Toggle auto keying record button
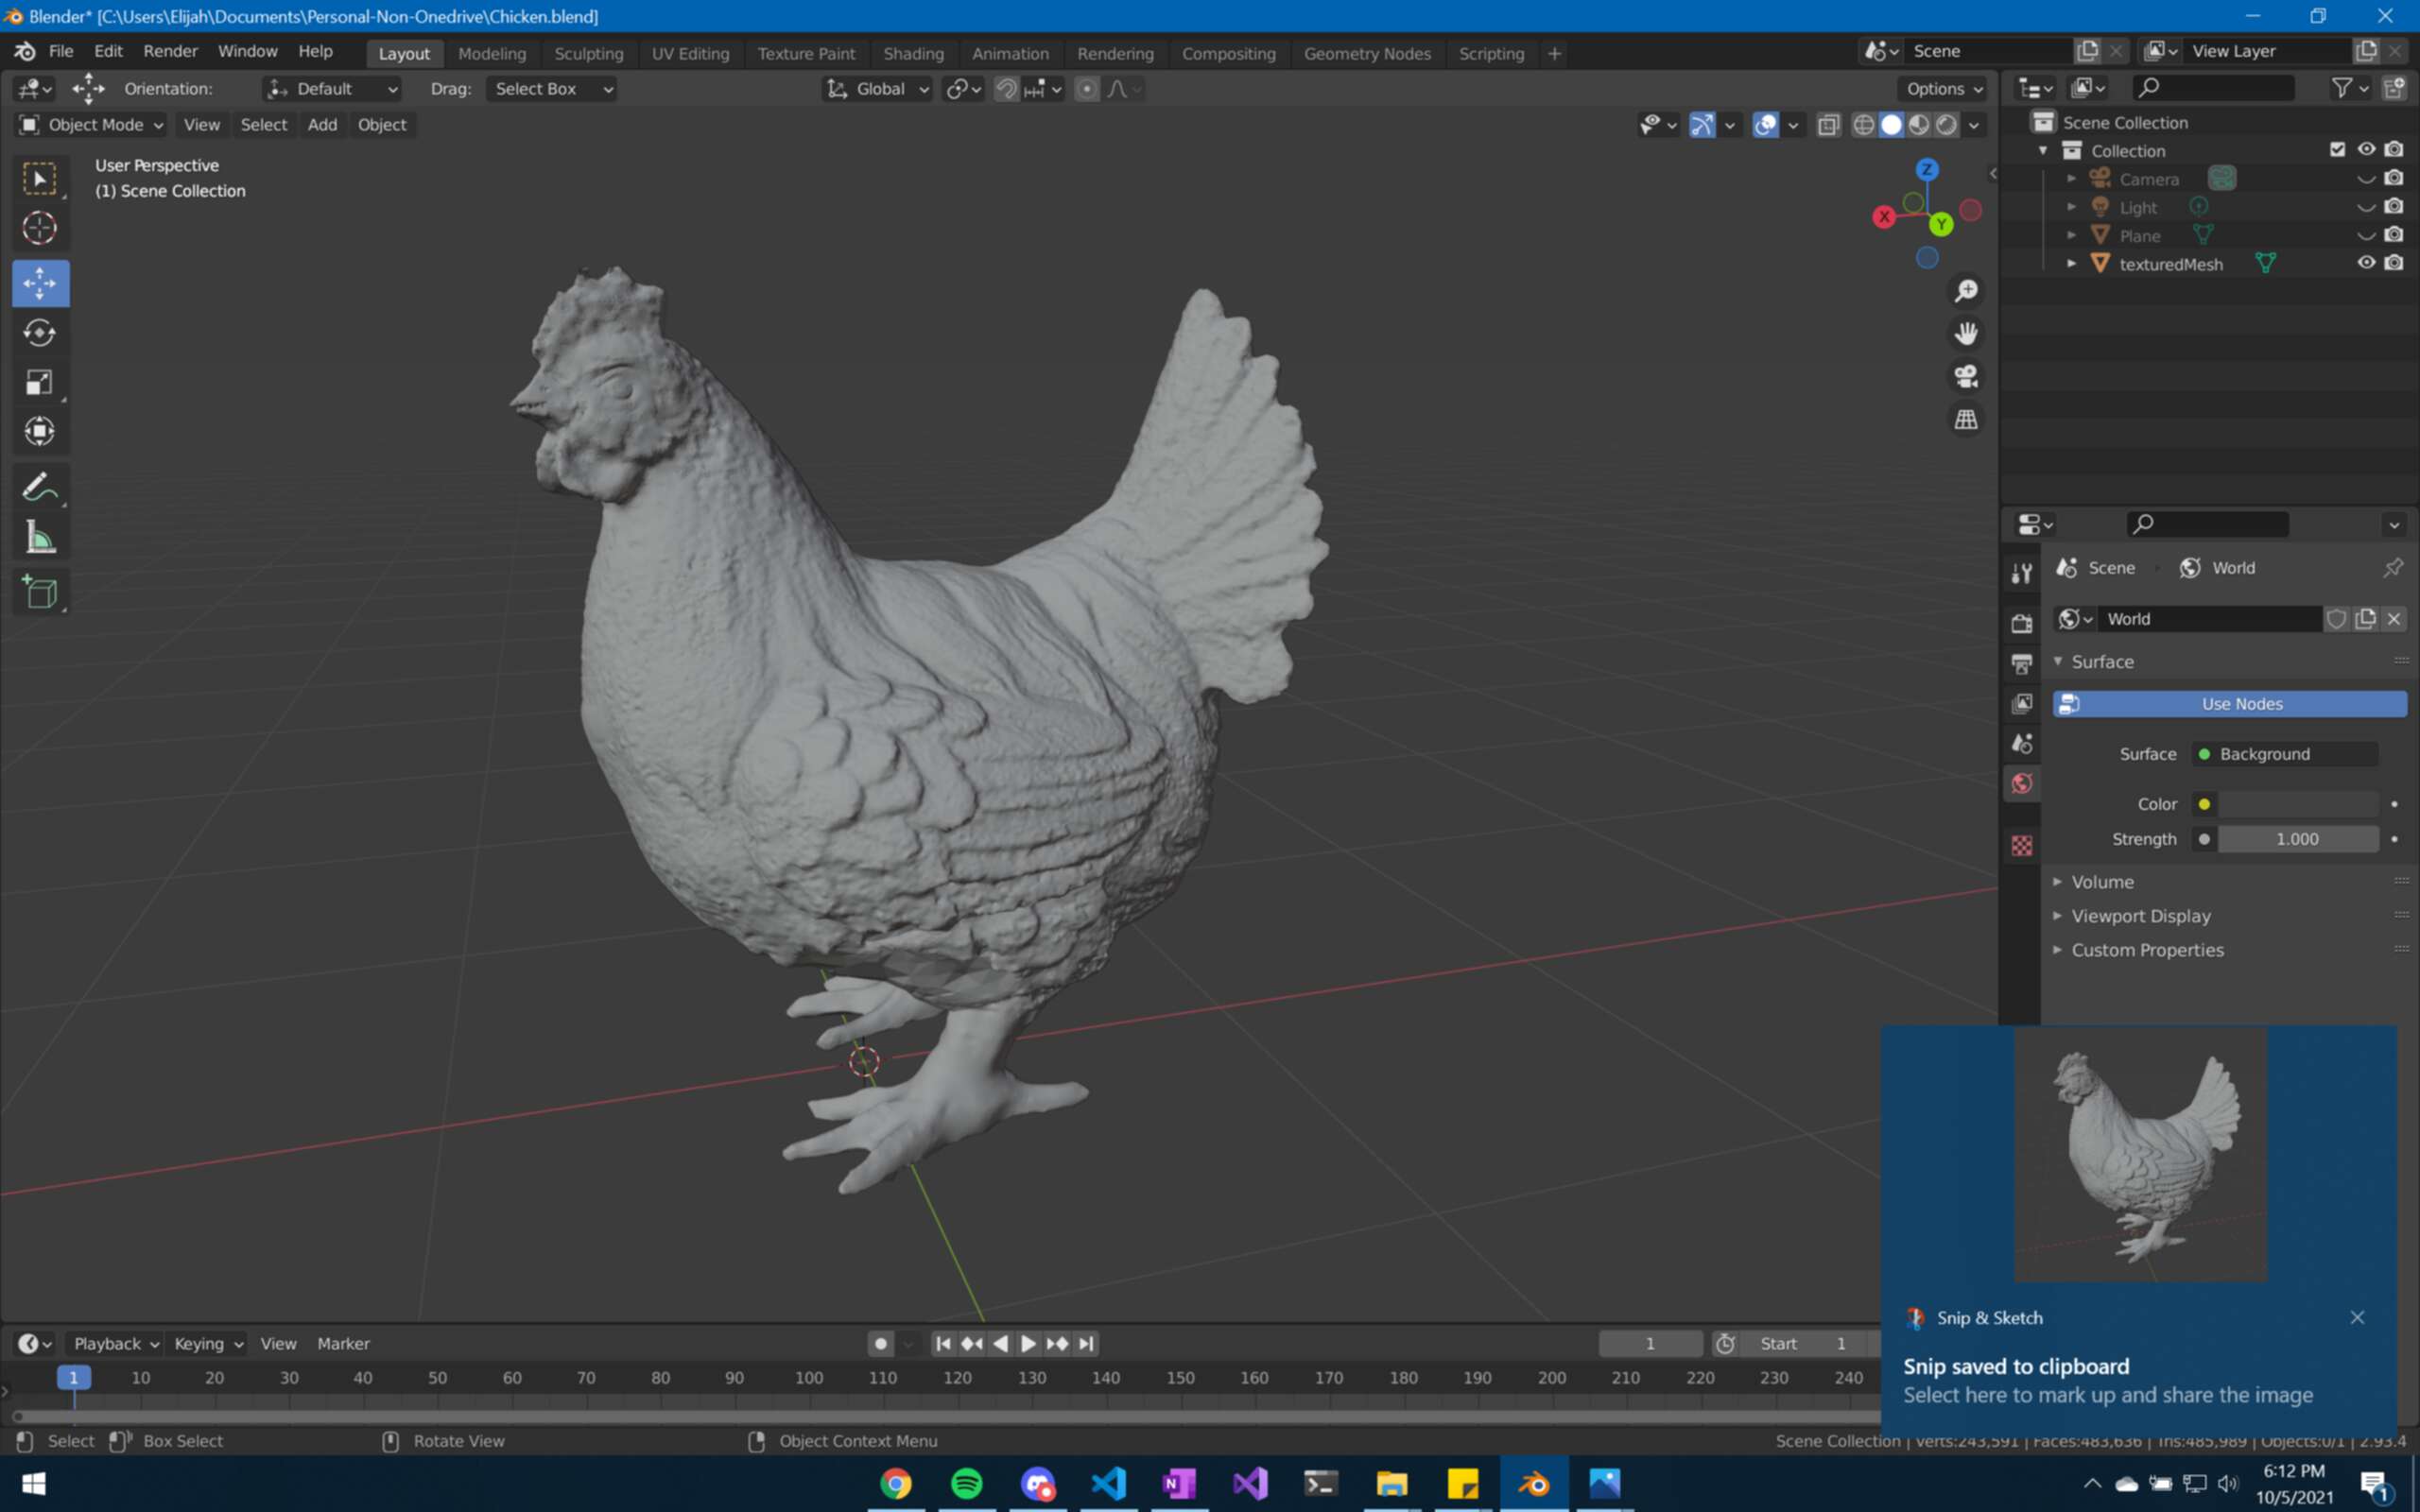Screen dimensions: 2420x1512 click(x=880, y=1343)
